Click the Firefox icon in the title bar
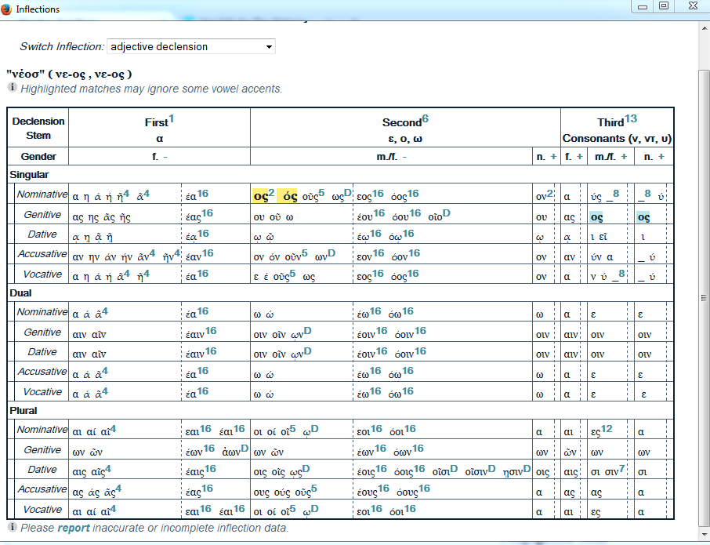Image resolution: width=710 pixels, height=545 pixels. click(x=8, y=9)
